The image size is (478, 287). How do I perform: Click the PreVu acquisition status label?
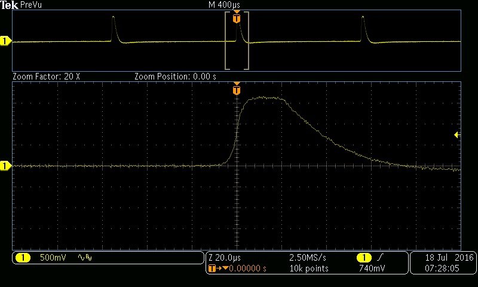32,4
